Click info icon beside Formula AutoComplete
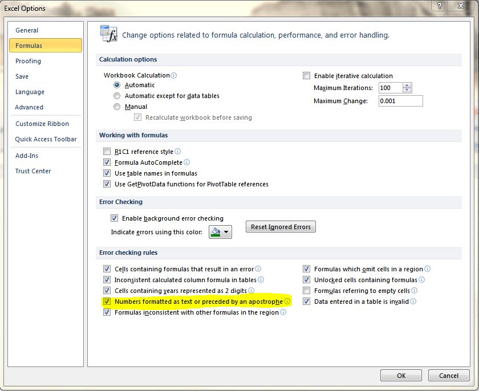Viewport: 479px width, 391px height. 187,162
